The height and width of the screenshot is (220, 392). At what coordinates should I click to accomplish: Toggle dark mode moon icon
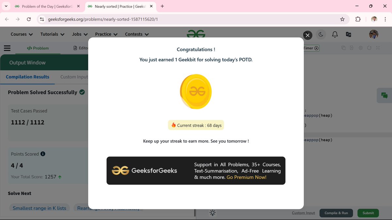coord(321,35)
